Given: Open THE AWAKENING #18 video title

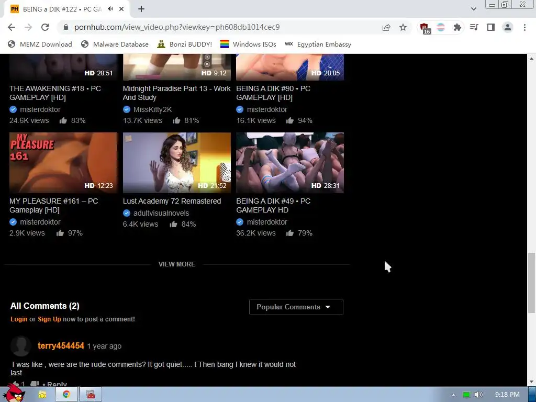Looking at the screenshot, I should [55, 93].
